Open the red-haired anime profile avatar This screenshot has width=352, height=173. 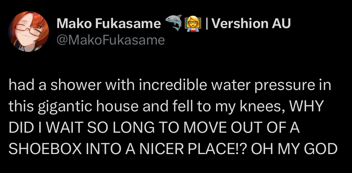(28, 31)
